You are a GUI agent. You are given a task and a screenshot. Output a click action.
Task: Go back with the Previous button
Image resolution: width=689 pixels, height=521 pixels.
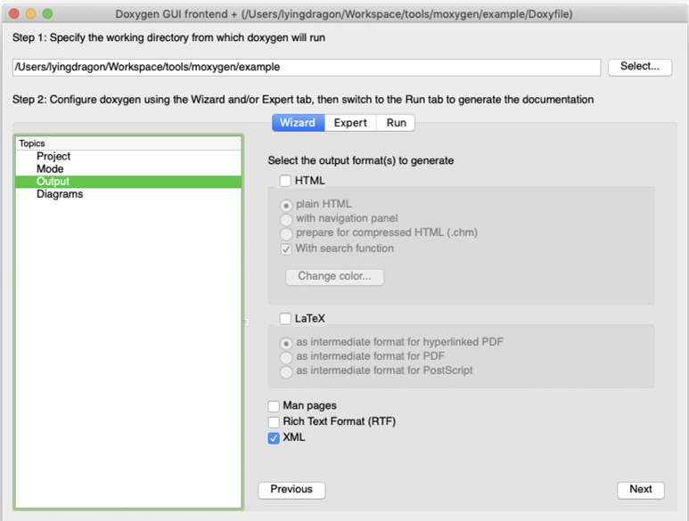tap(291, 490)
